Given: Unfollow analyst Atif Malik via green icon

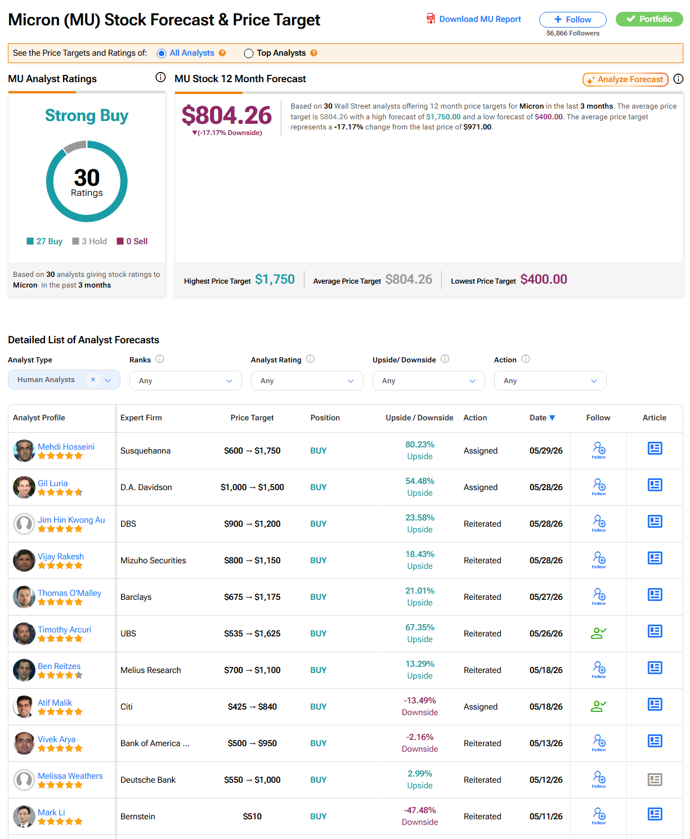Looking at the screenshot, I should click(598, 706).
